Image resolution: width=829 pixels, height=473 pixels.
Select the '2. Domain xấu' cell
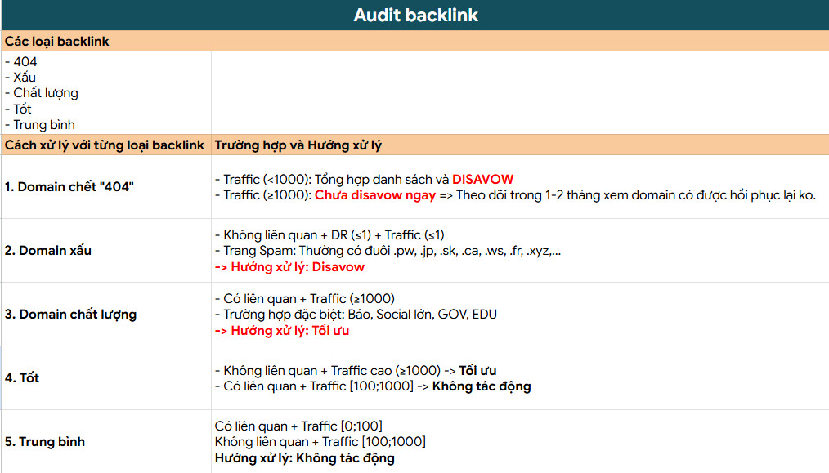[105, 251]
